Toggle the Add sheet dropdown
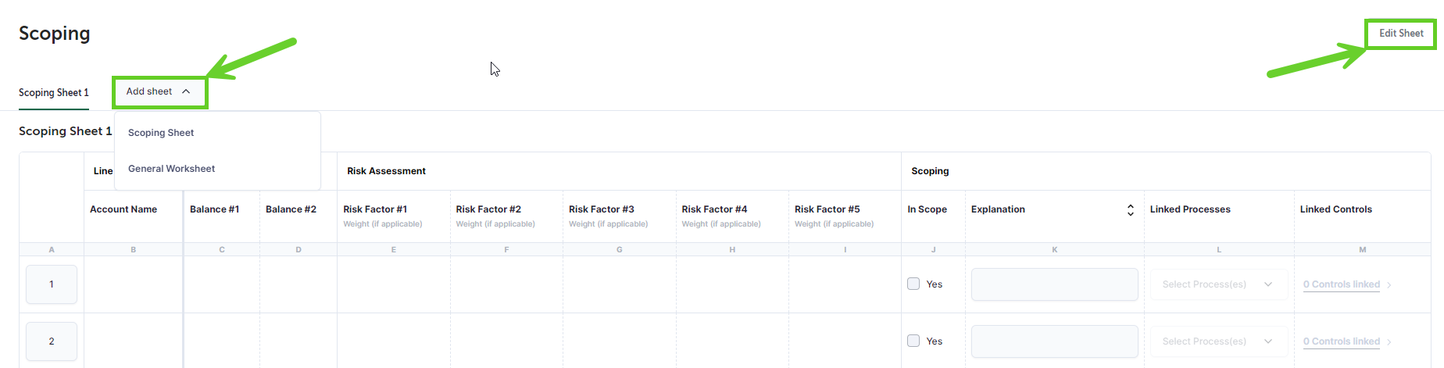 (159, 92)
